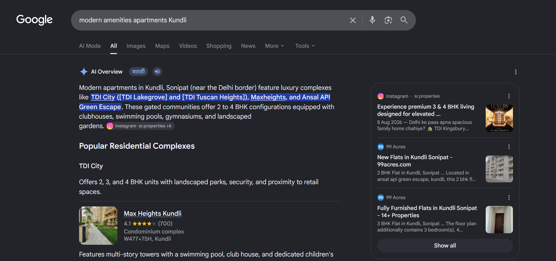Open the door interior thumbnail for Furnished Flats
556x261 pixels.
499,220
